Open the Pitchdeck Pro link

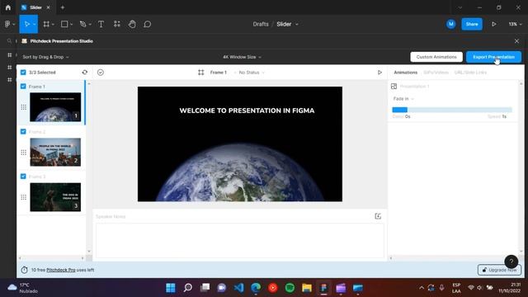coord(60,270)
